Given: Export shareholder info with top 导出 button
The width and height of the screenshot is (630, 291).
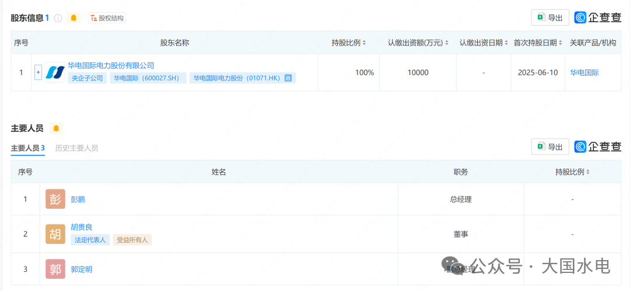Looking at the screenshot, I should tap(549, 18).
